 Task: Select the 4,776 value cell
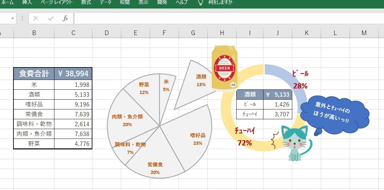point(73,144)
